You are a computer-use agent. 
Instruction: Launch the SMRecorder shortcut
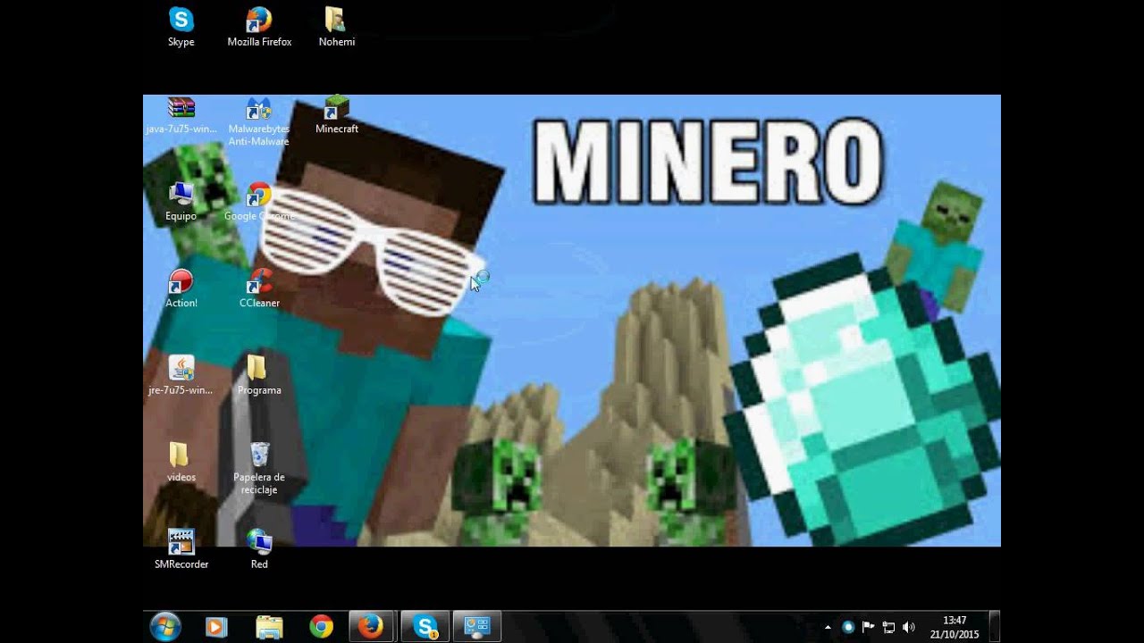click(181, 549)
